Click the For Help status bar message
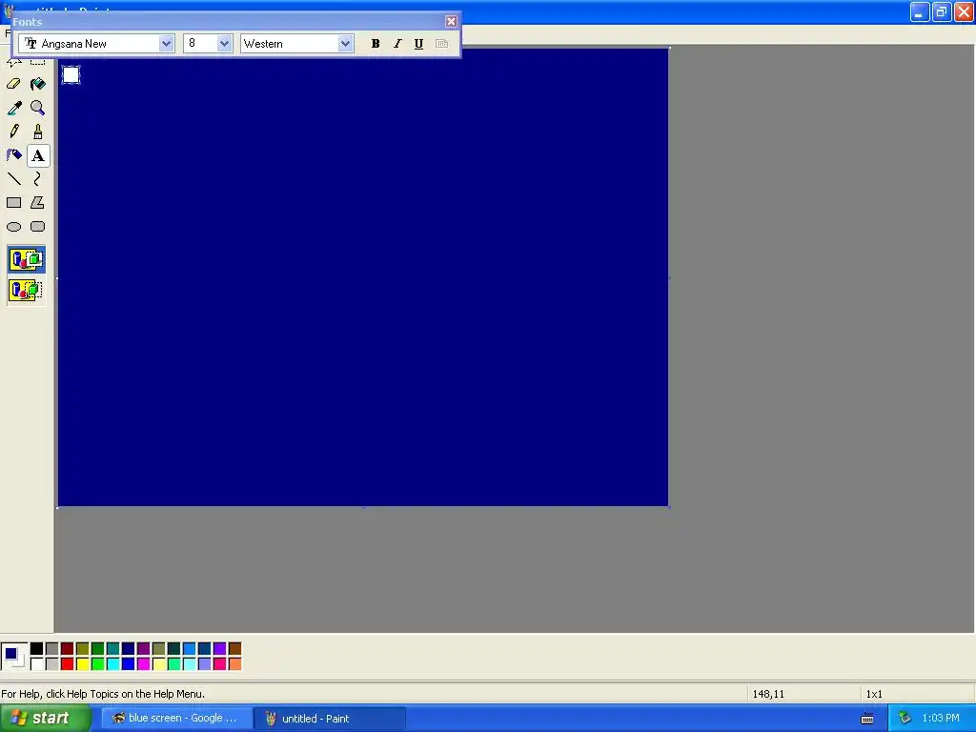The height and width of the screenshot is (732, 976). pos(103,694)
